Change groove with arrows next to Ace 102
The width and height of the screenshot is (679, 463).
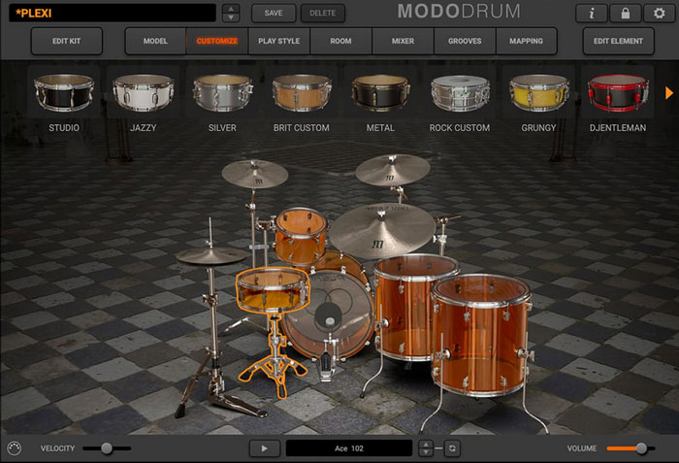tap(425, 448)
